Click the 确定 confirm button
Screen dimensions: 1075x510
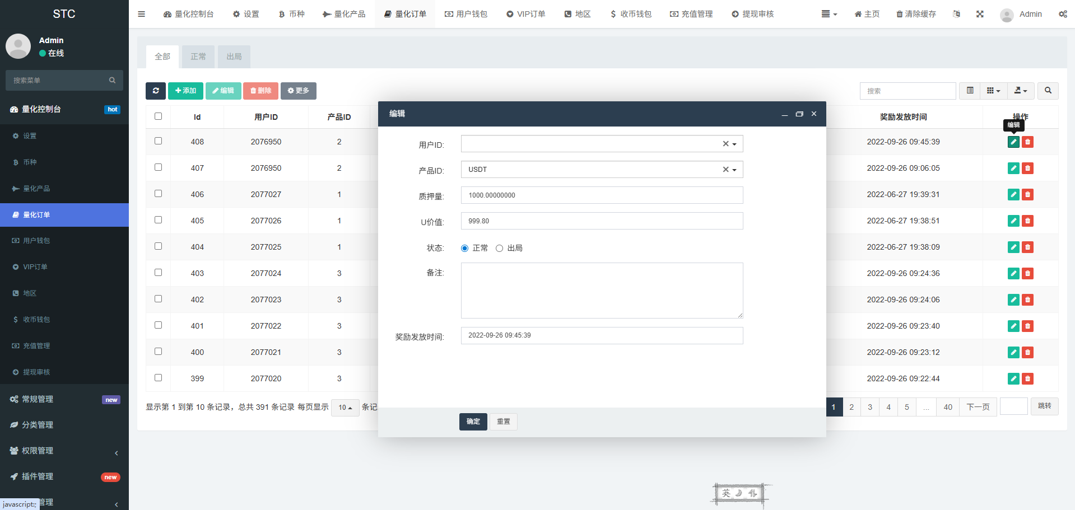473,422
